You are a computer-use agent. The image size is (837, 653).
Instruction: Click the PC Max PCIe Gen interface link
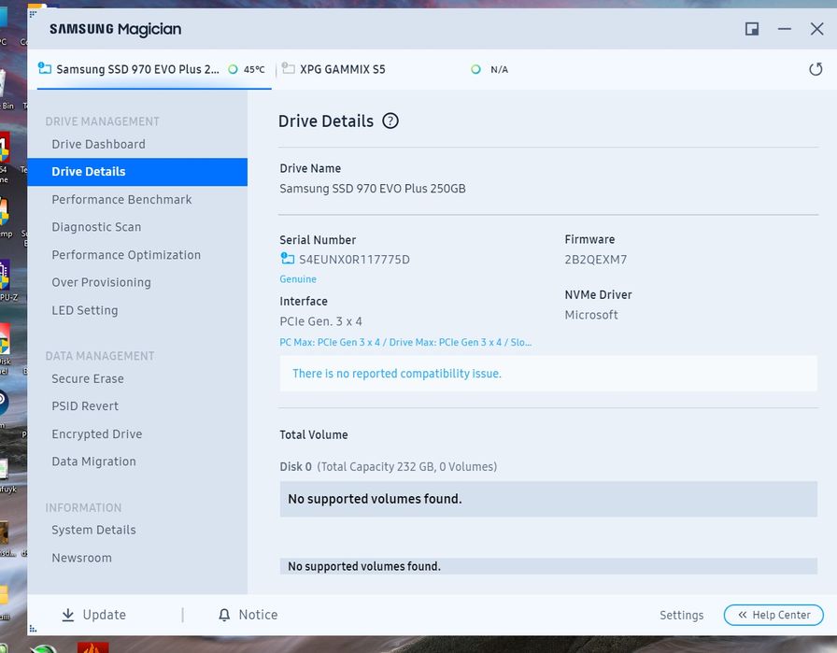pos(405,342)
